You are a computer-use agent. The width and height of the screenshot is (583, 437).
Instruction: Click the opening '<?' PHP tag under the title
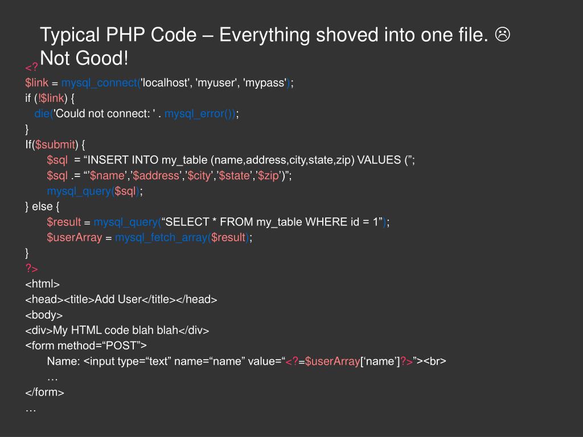[x=32, y=67]
